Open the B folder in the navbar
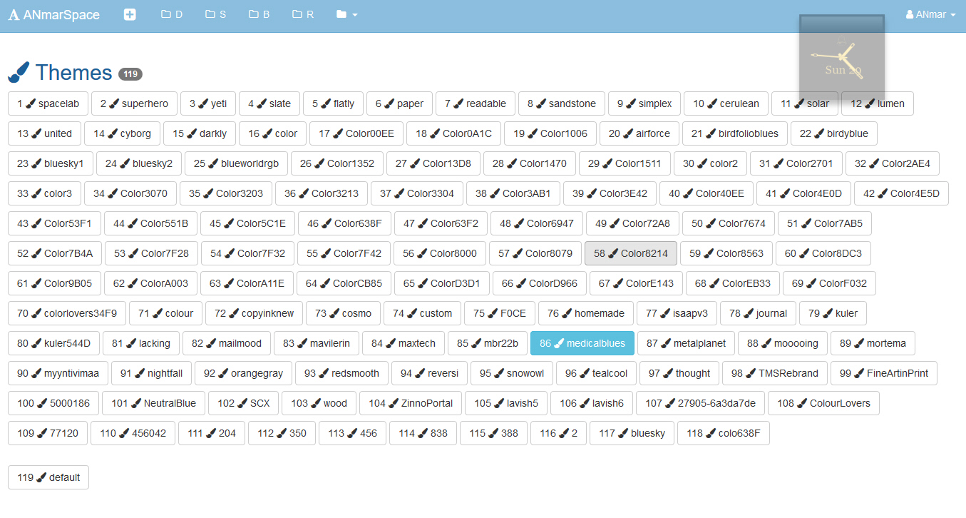966x518 pixels. [x=259, y=14]
